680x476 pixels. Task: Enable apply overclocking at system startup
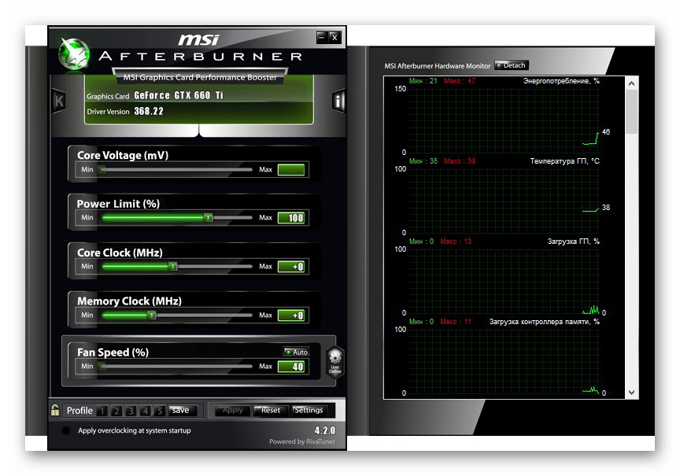[x=66, y=431]
